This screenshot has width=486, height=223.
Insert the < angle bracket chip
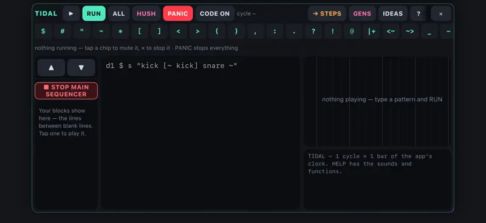[178, 32]
